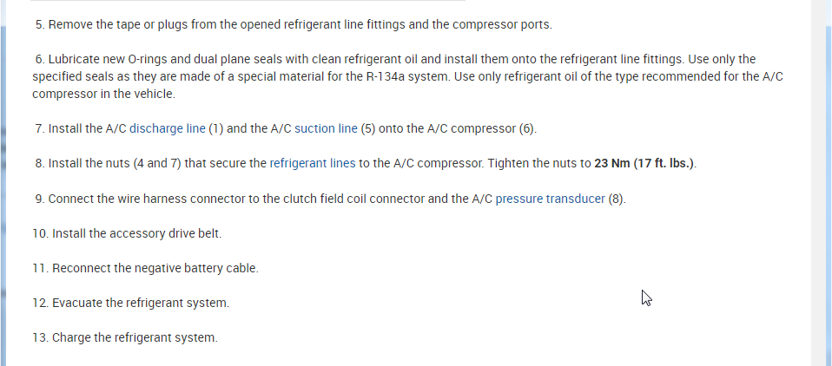Click "Reconnect the negative battery cable" step
Screen dimensions: 832x366
pyautogui.click(x=155, y=268)
